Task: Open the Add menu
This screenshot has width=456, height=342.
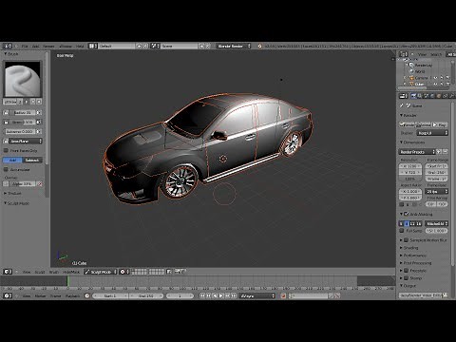Action: click(x=35, y=47)
